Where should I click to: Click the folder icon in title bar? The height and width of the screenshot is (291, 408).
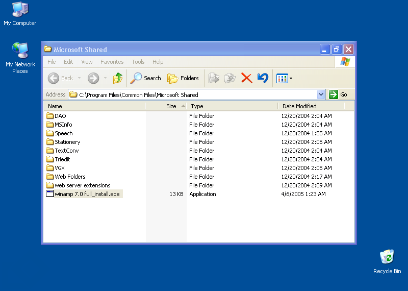[x=47, y=49]
